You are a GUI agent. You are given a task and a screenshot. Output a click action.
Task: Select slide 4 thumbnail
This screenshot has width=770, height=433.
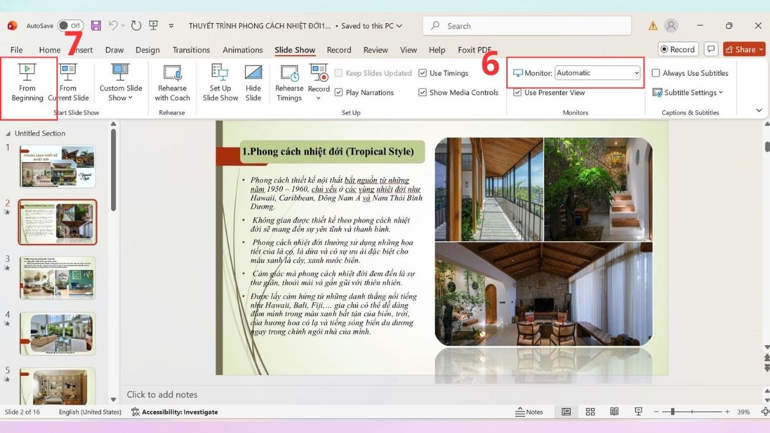(58, 334)
